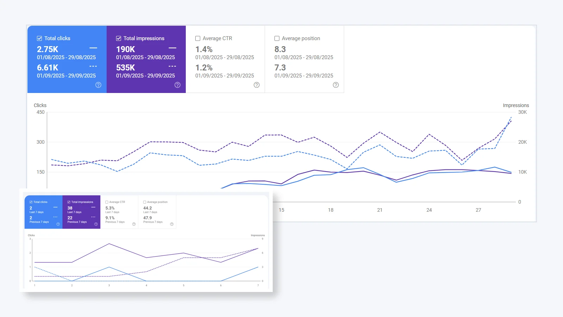Click the 8.3 average position value

coord(280,49)
